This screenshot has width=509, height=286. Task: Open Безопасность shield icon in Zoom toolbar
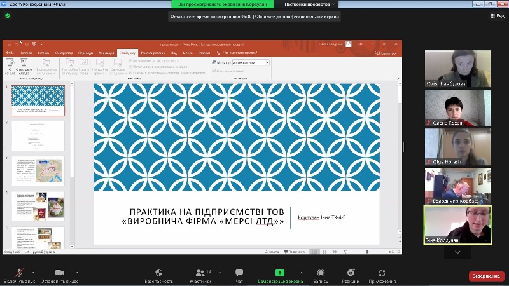coord(158,273)
